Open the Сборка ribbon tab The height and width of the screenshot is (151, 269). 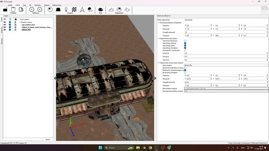[47, 5]
